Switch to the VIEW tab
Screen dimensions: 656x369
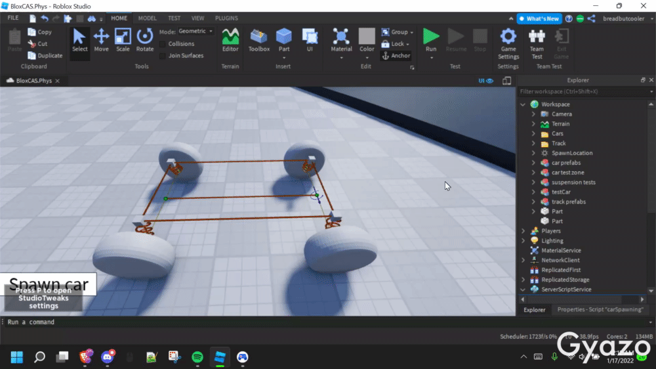coord(198,18)
